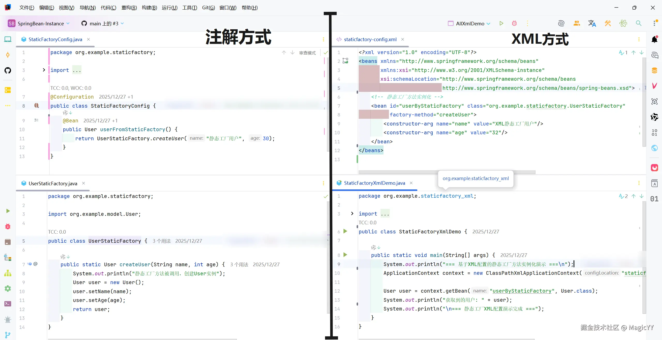Click the userByStaticFactory bean name string

point(522,291)
